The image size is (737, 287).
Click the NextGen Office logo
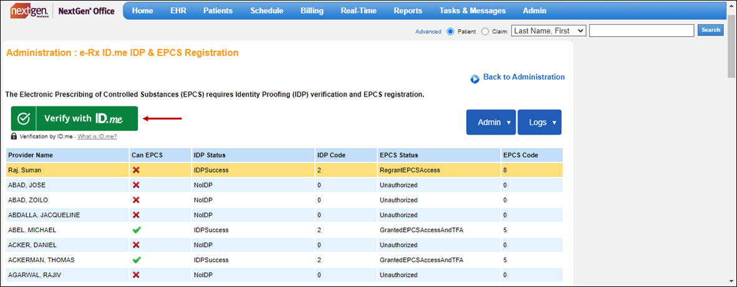(62, 11)
